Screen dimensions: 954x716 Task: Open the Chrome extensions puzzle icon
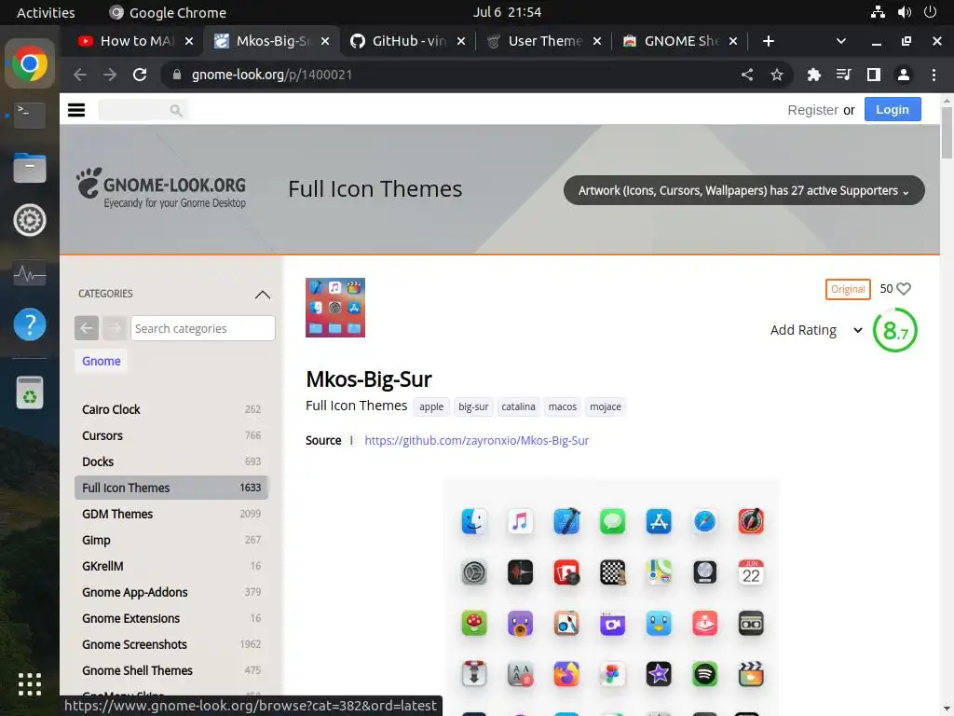pyautogui.click(x=813, y=75)
